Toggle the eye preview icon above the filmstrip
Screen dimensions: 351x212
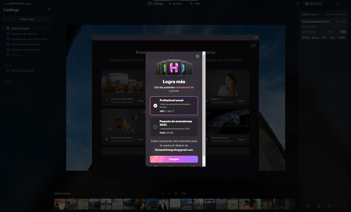coord(175,194)
